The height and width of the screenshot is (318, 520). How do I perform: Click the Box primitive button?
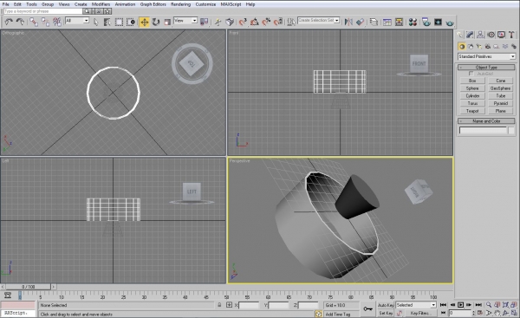tap(472, 81)
